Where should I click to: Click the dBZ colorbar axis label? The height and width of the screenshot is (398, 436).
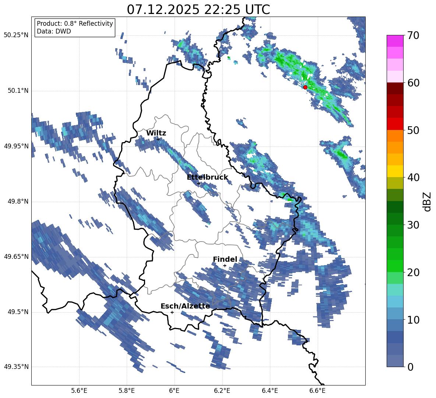(428, 201)
